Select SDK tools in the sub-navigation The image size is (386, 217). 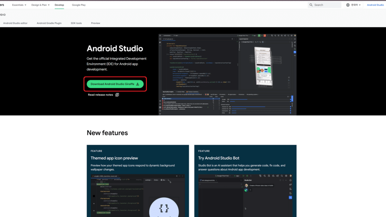pos(76,23)
